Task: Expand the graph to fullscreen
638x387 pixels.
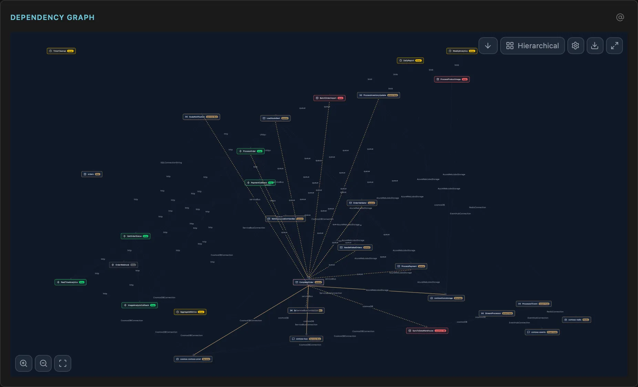Action: (x=615, y=45)
